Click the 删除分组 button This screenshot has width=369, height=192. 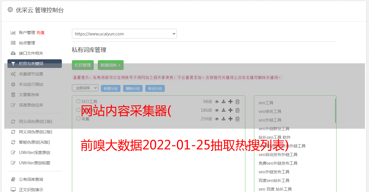(x=133, y=88)
